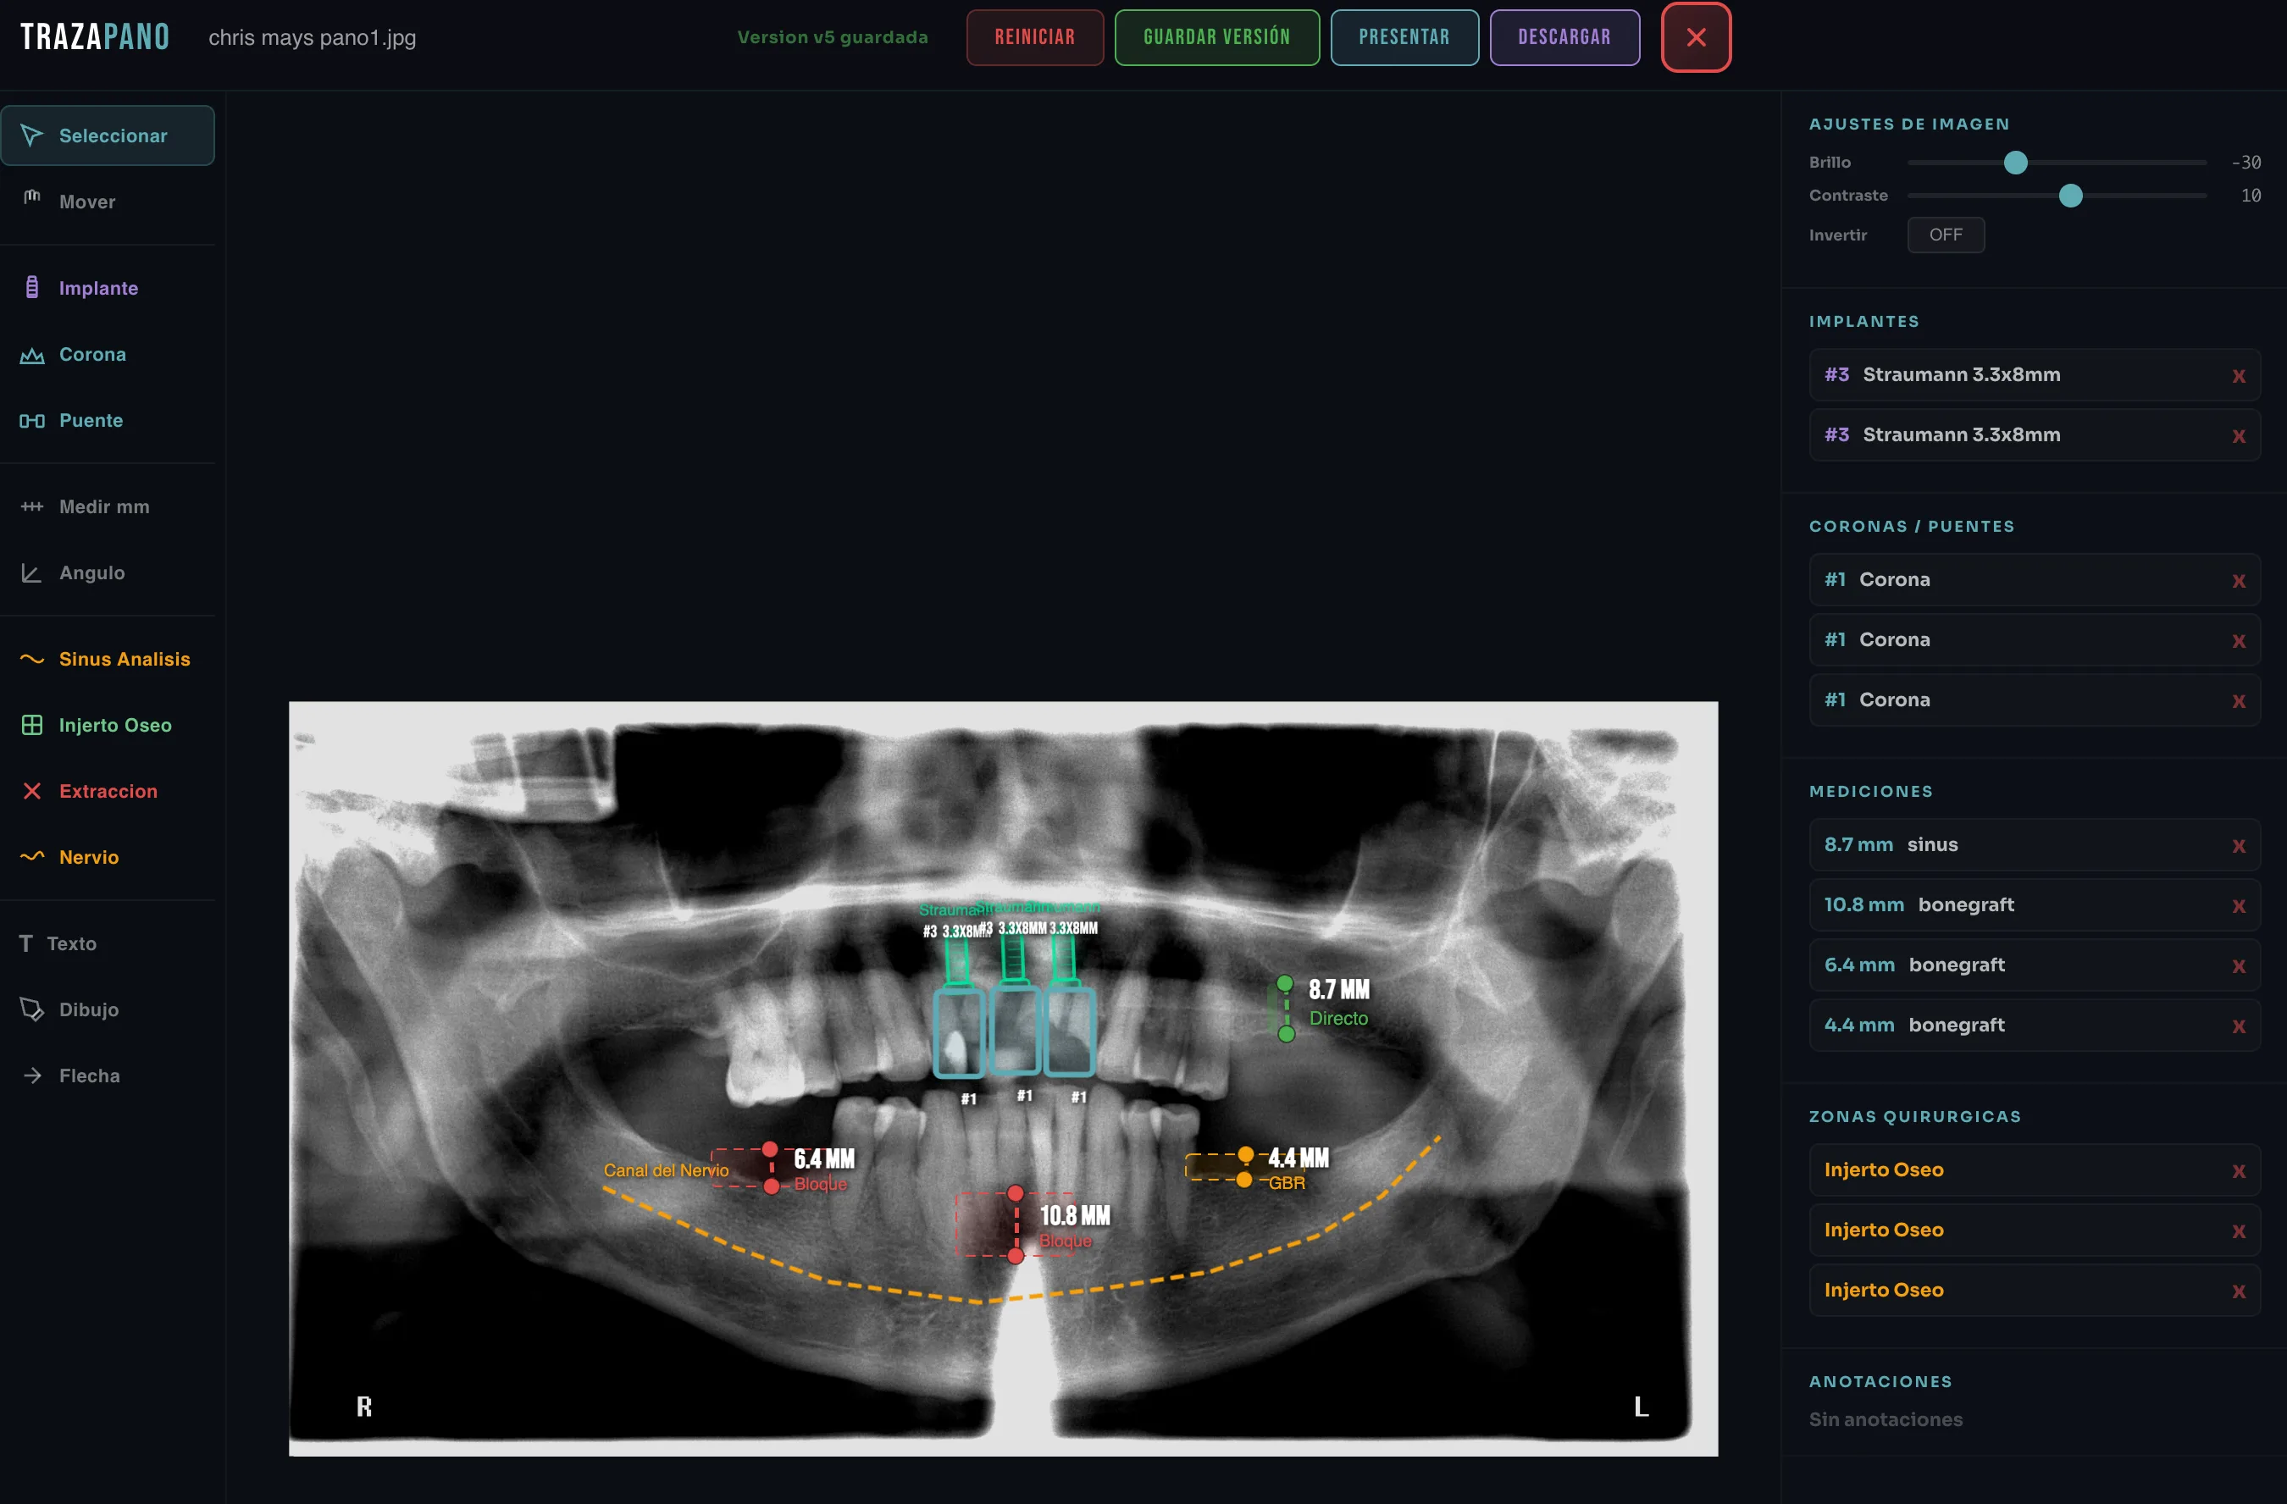The image size is (2287, 1504).
Task: Select the Extraccion marker tool
Action: 108,790
